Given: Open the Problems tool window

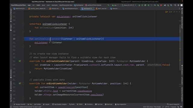Looking at the screenshot, I should [89, 104].
